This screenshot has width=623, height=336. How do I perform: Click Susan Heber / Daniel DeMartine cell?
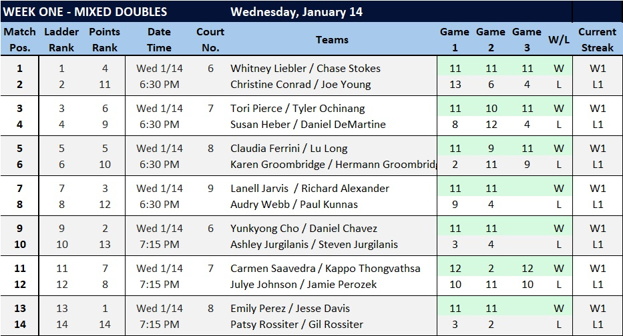pos(308,125)
